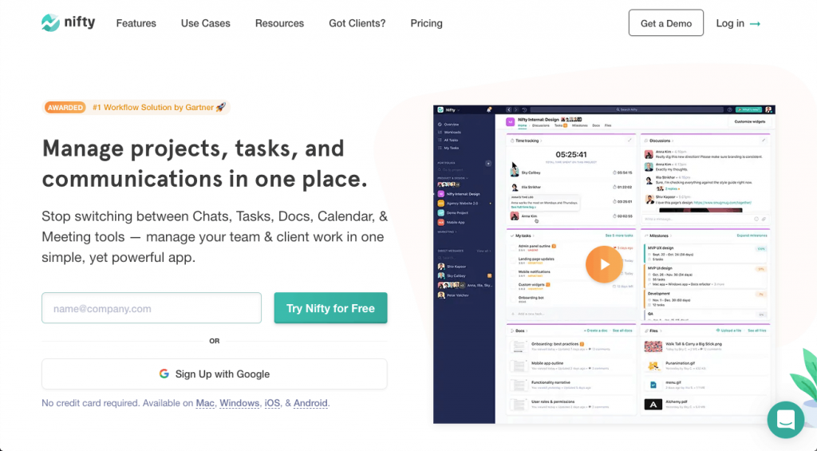Click the Nifty logo in header
The height and width of the screenshot is (451, 817).
[69, 22]
